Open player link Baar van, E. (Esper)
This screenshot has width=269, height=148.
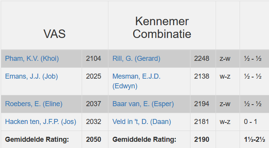tap(143, 104)
